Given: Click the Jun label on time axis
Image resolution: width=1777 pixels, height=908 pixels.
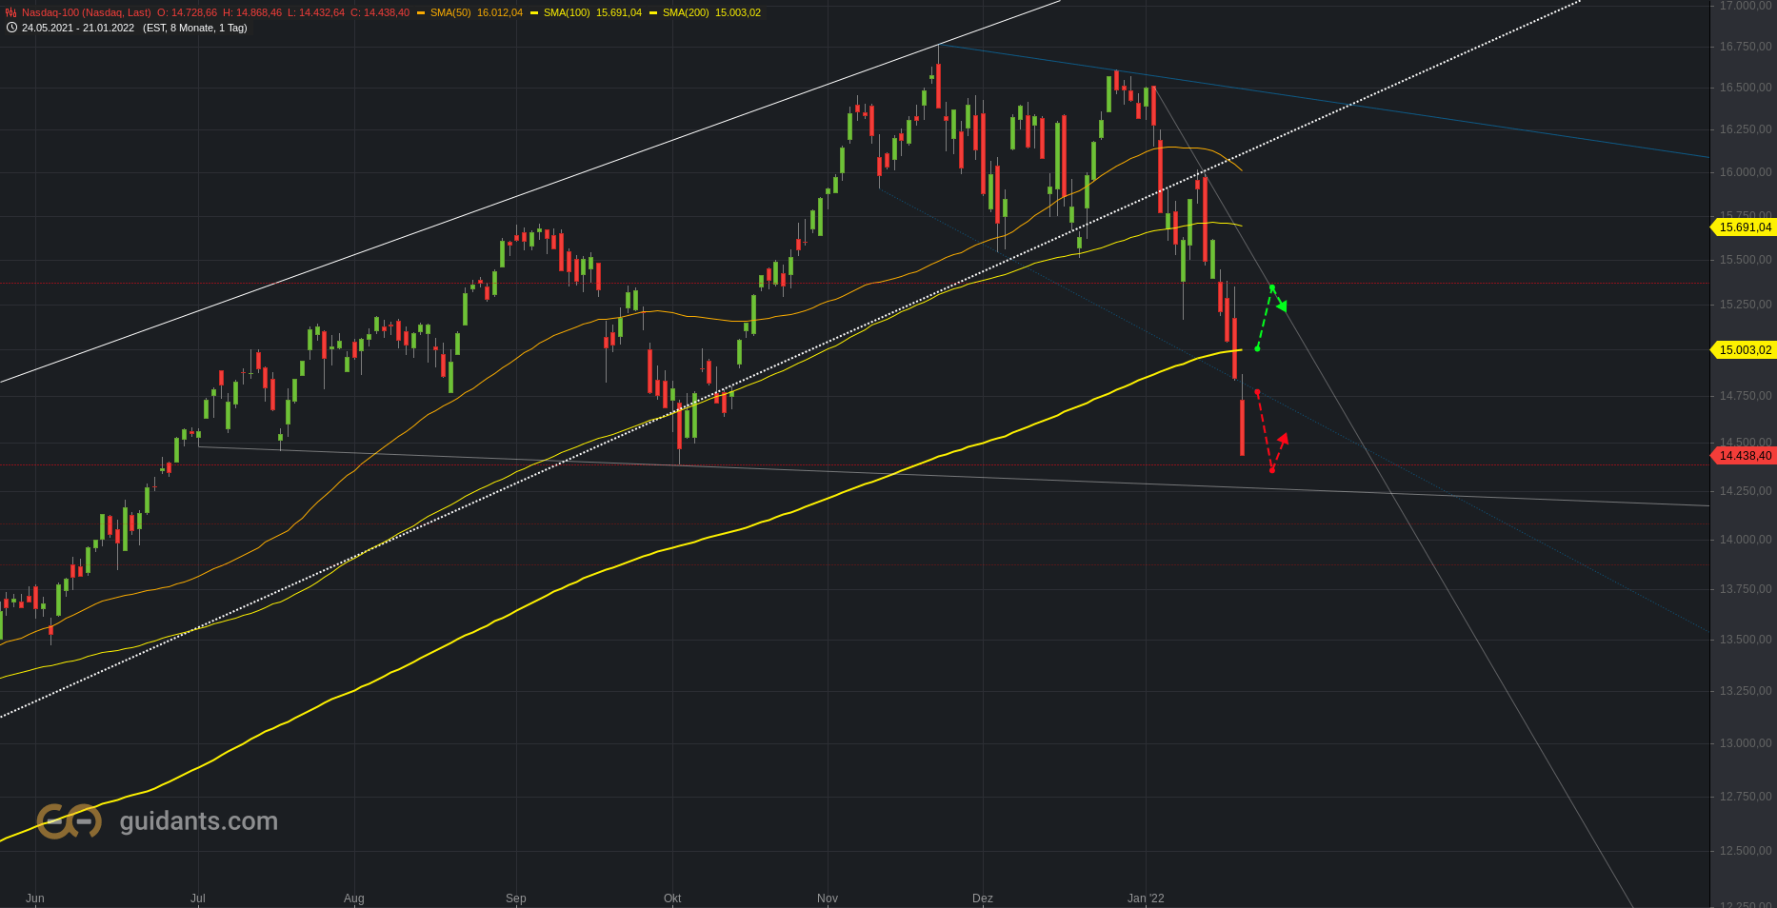Looking at the screenshot, I should coord(35,898).
